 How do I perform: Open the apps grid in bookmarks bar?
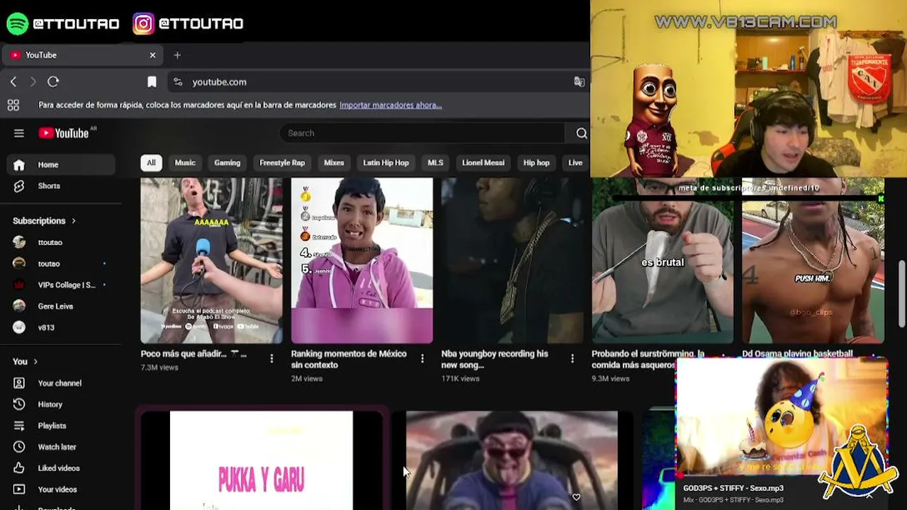[x=13, y=106]
